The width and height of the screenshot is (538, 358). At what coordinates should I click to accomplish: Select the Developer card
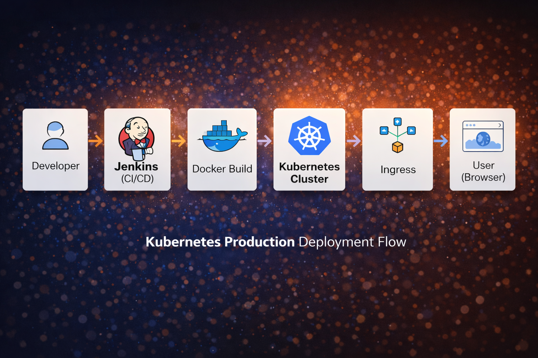(x=55, y=150)
